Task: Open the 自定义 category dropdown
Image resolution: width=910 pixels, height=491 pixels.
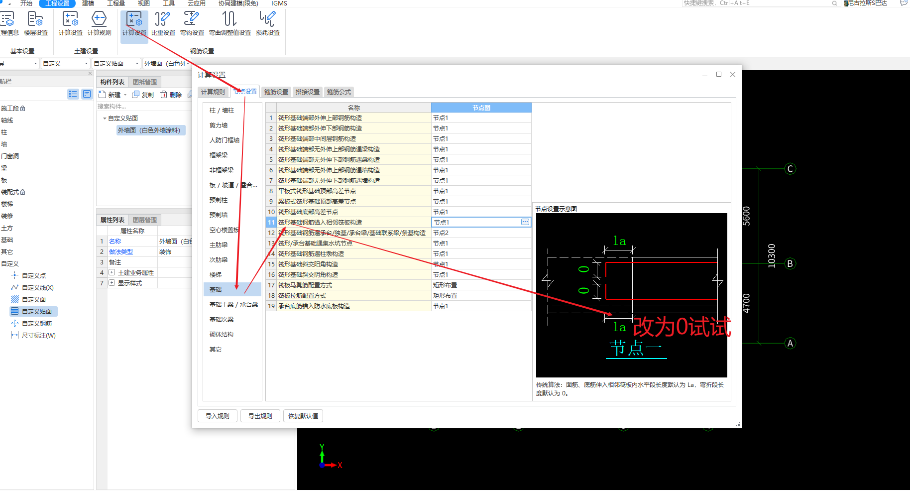Action: click(65, 63)
